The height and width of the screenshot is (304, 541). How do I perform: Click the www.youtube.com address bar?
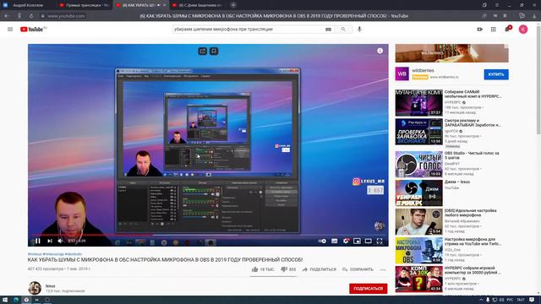(66, 16)
